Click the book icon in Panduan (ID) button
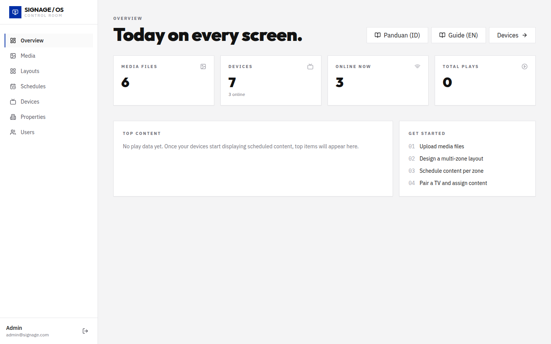The width and height of the screenshot is (551, 344). click(x=378, y=35)
